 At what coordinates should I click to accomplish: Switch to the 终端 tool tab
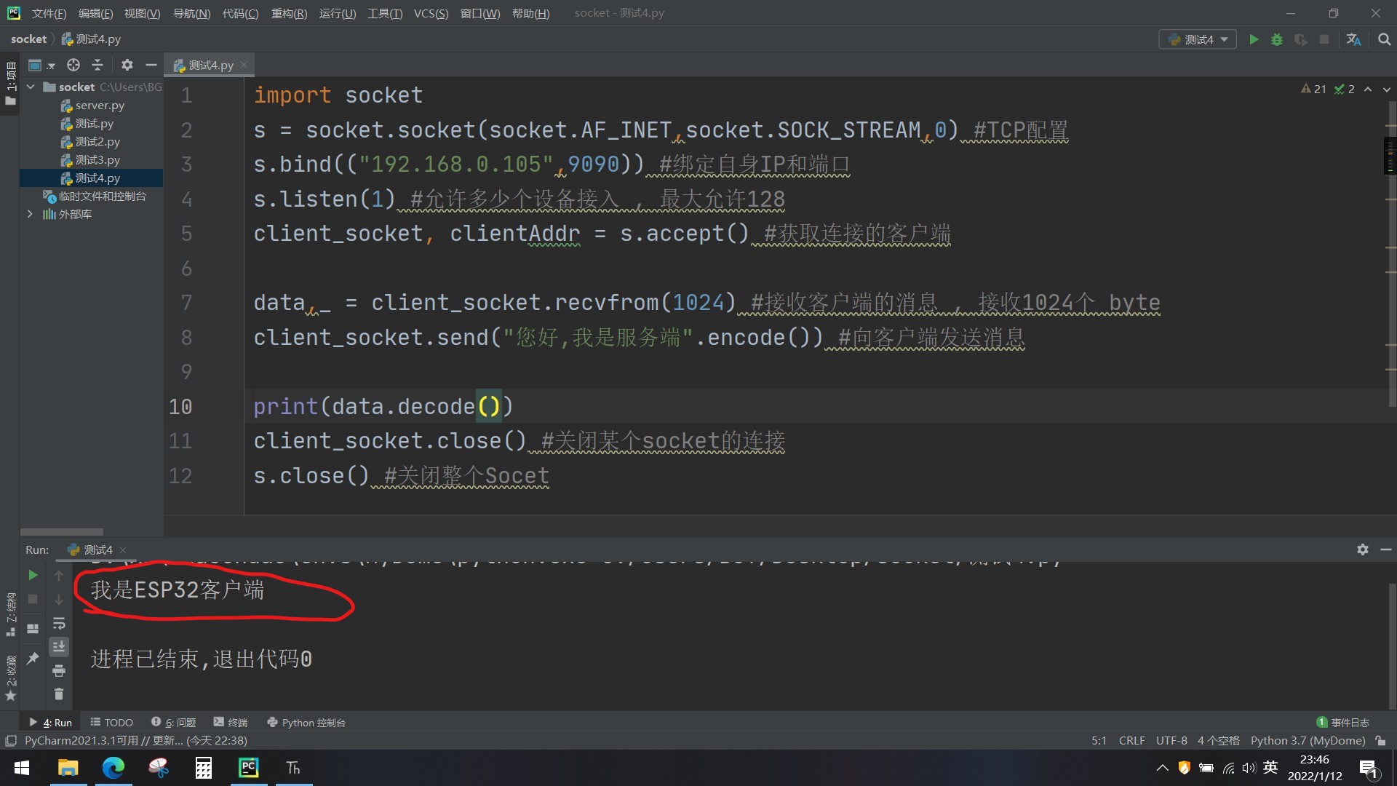click(231, 722)
